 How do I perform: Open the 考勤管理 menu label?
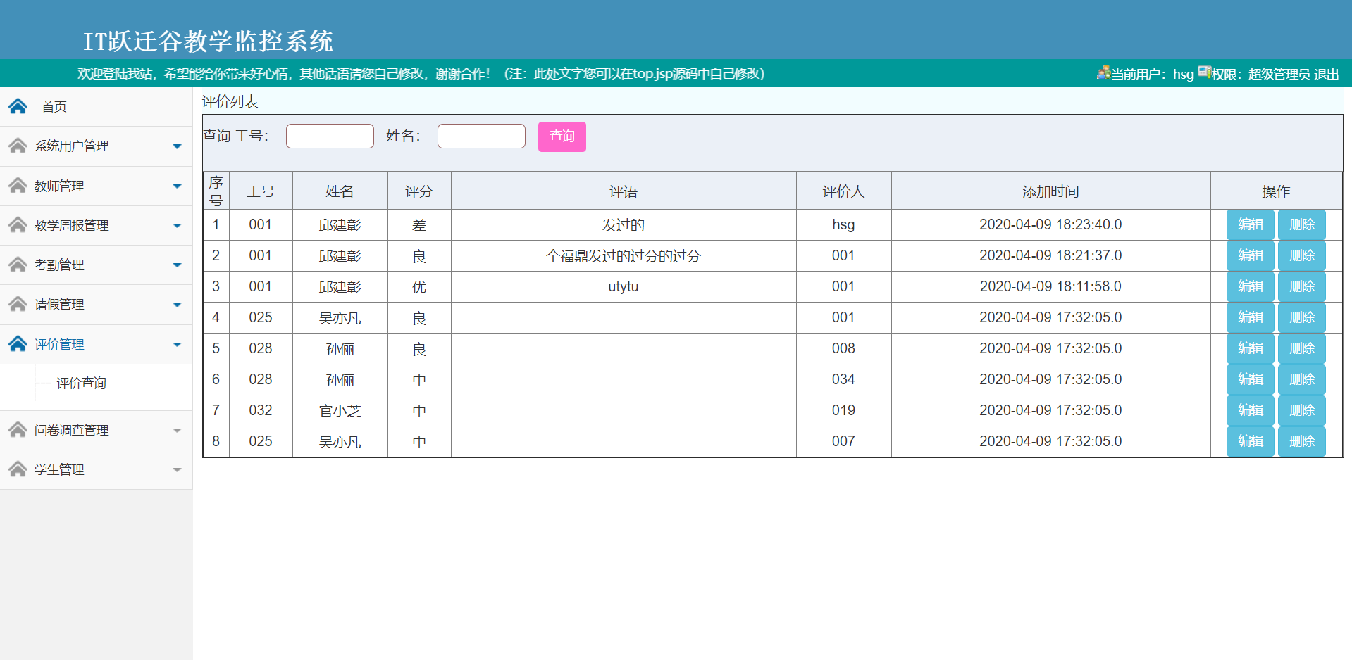59,265
